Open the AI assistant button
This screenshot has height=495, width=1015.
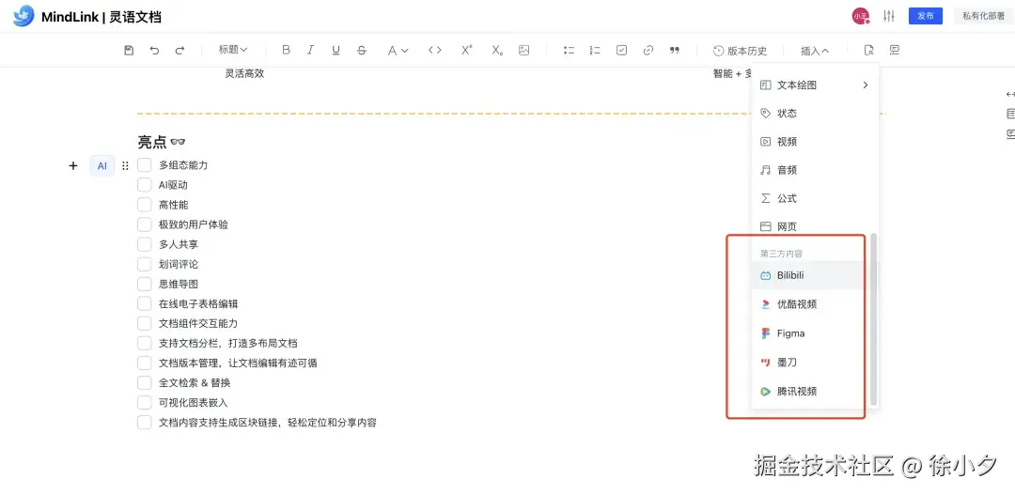(102, 165)
